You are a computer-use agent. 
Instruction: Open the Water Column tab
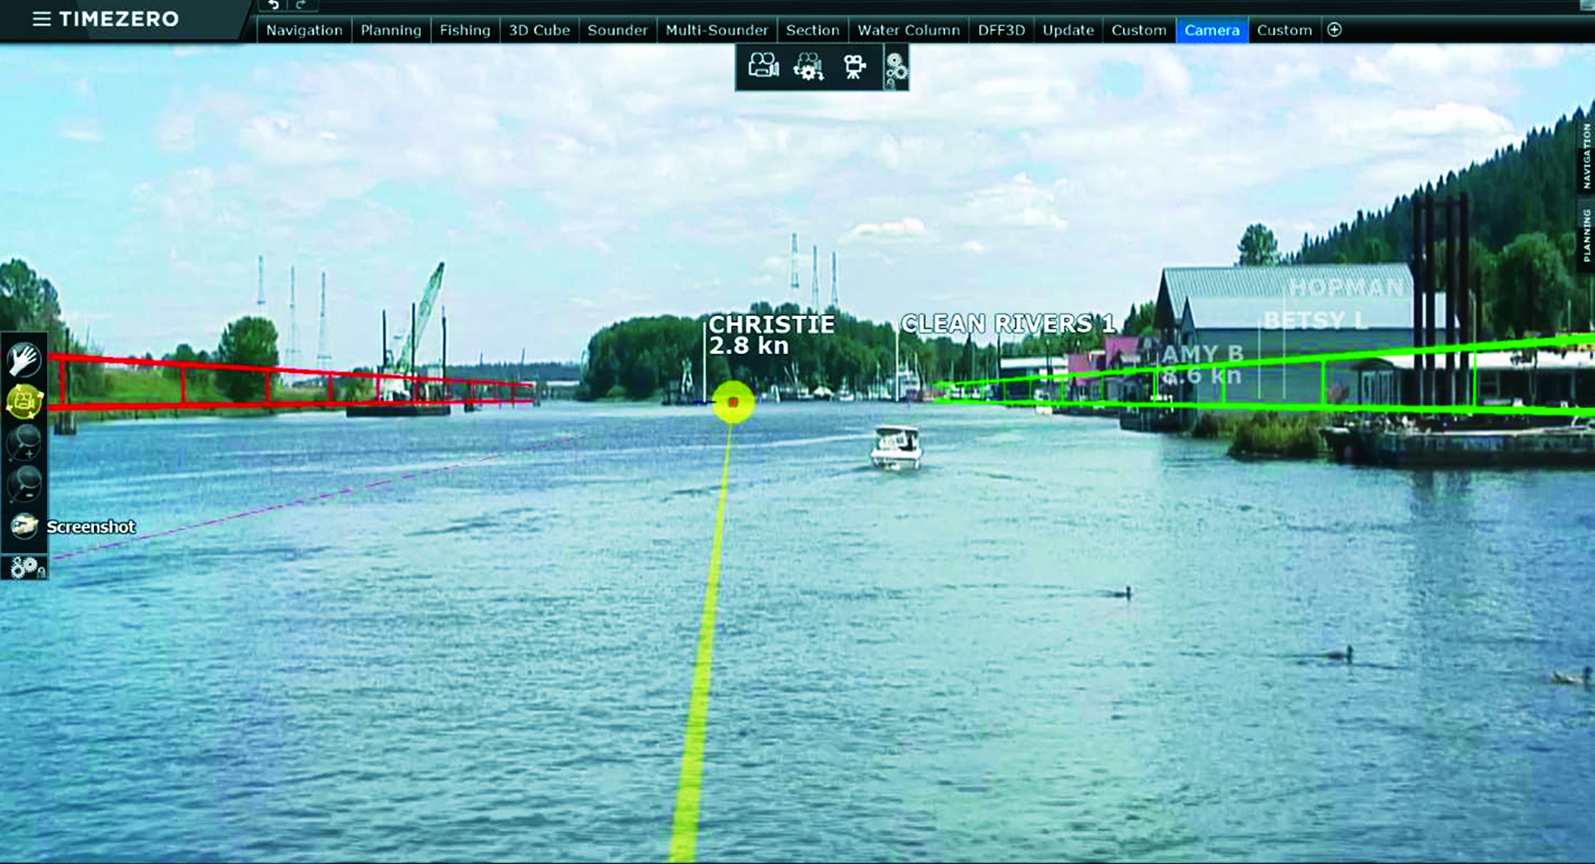(x=908, y=30)
